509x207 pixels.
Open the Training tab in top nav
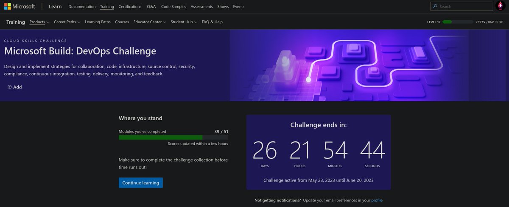pyautogui.click(x=107, y=7)
